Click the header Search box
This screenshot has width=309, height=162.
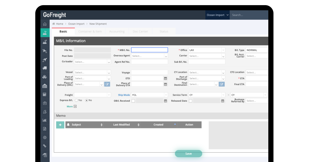[x=249, y=15]
